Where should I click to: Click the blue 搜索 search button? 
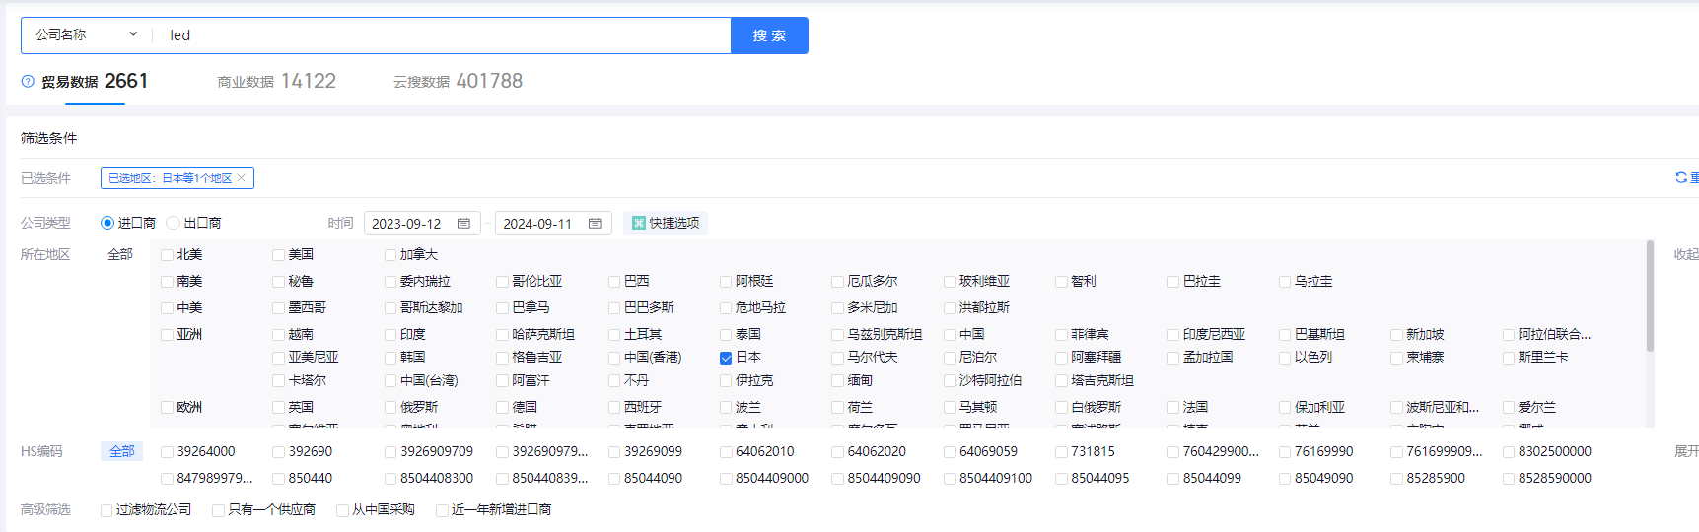point(769,35)
